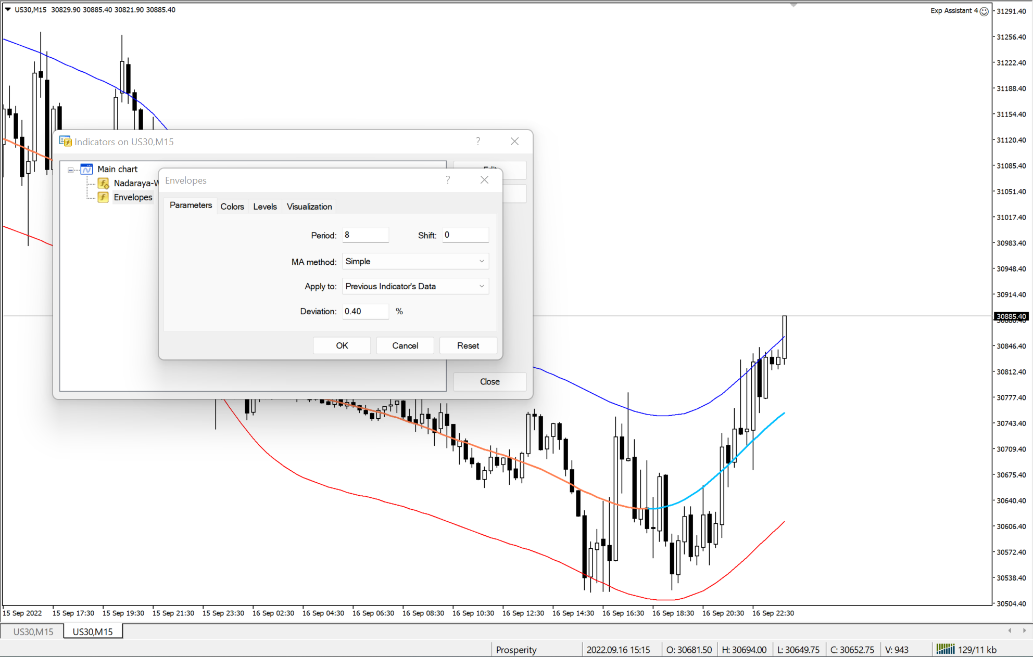Select the first US30,M15 chart tab
The image size is (1033, 657).
tap(33, 632)
